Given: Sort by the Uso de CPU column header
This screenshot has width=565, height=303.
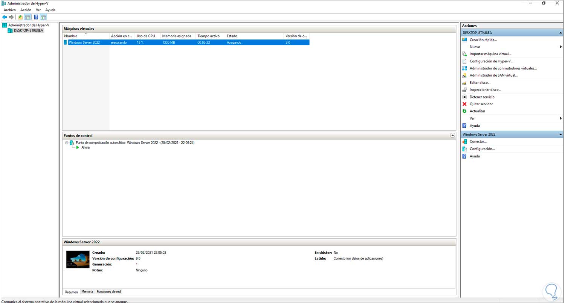Looking at the screenshot, I should coord(148,36).
